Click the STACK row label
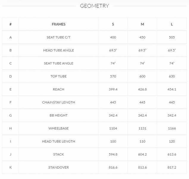 coord(58,154)
